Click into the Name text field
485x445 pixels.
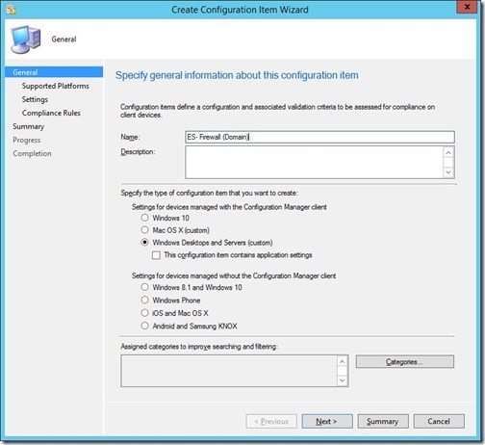tap(319, 137)
